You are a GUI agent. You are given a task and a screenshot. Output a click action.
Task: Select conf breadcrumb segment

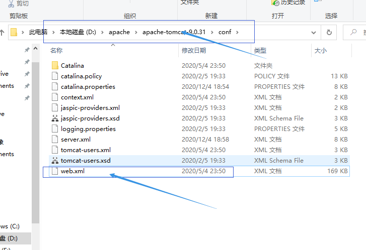click(x=225, y=32)
